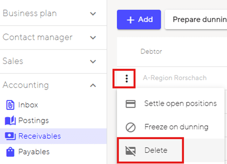Go to Postings in Accounting
The width and height of the screenshot is (227, 164).
[x=34, y=120]
